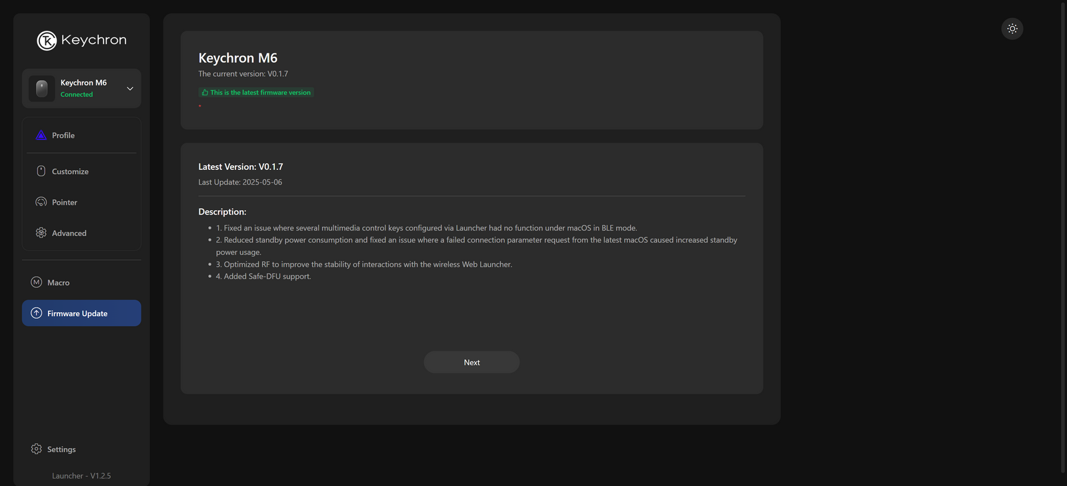Image resolution: width=1067 pixels, height=486 pixels.
Task: Click the Pointer icon in sidebar
Action: [x=41, y=202]
